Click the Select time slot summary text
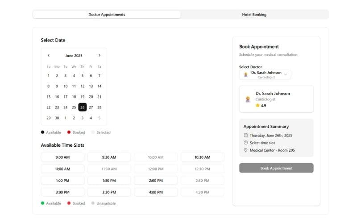 (262, 143)
